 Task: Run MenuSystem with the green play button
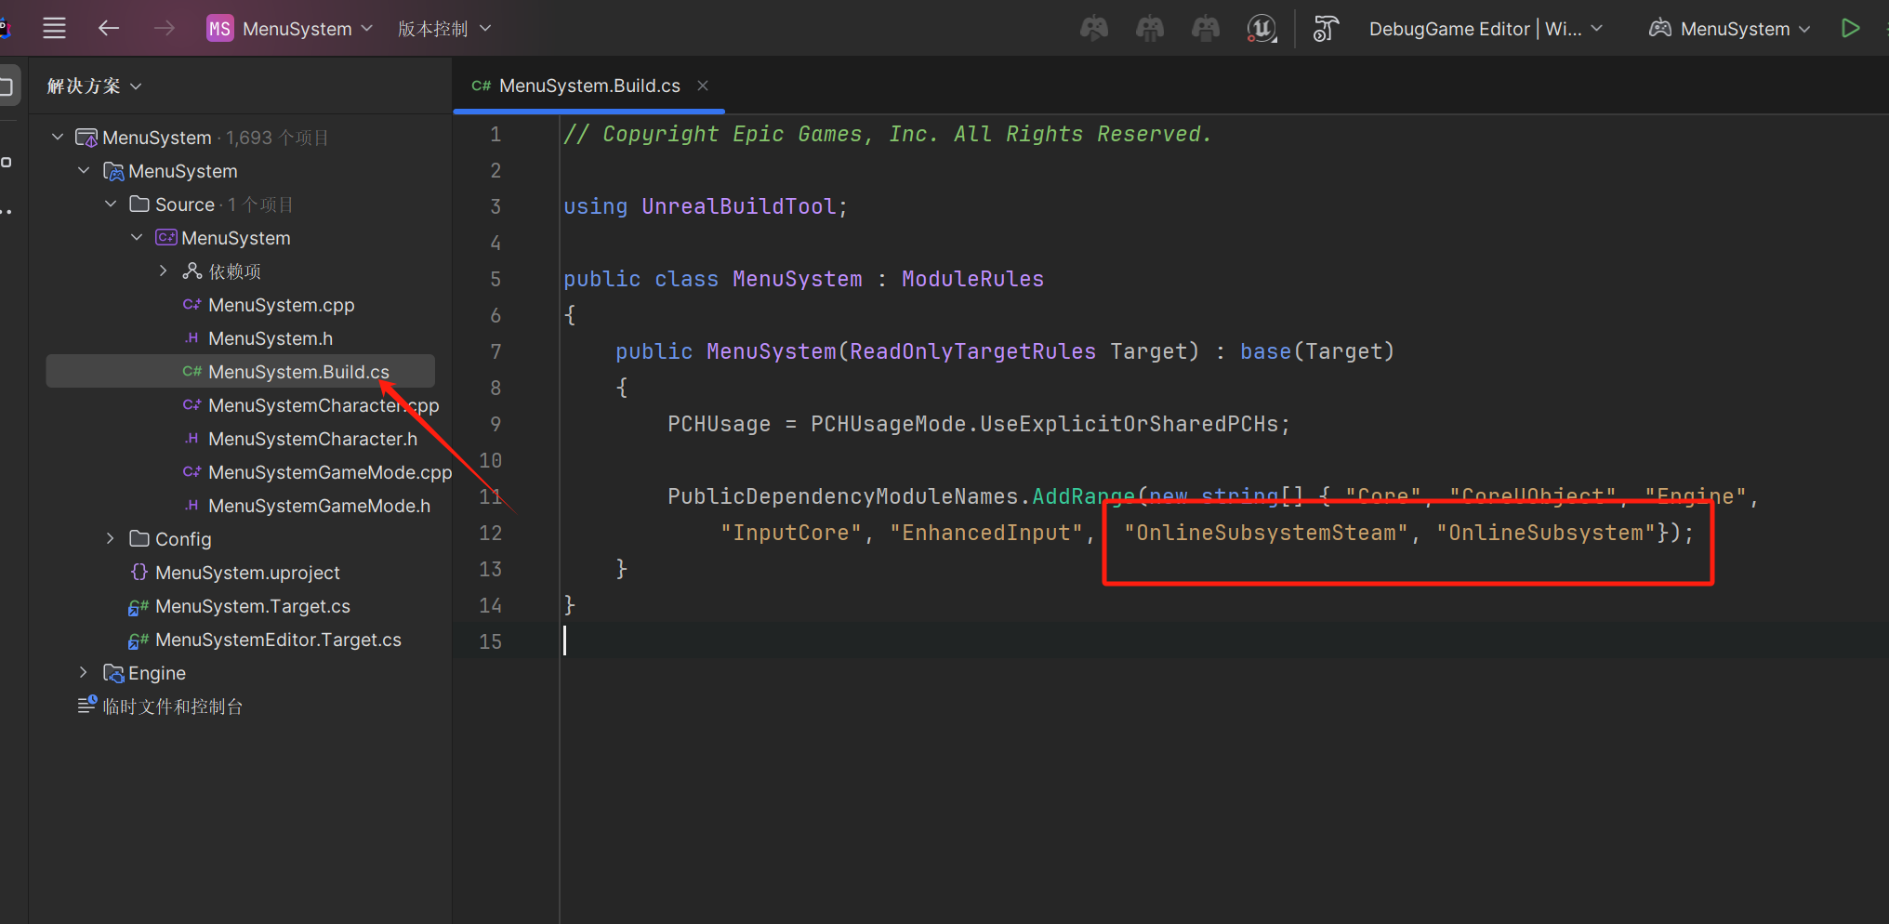tap(1850, 29)
